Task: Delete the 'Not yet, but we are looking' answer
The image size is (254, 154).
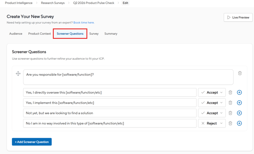Action: click(x=230, y=113)
